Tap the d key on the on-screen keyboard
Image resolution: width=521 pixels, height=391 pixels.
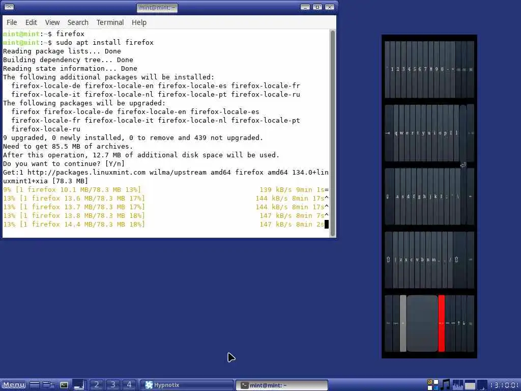tap(409, 197)
